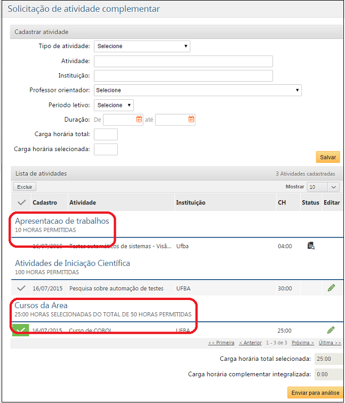Image resolution: width=345 pixels, height=403 pixels.
Task: Focus Carga horária total field
Action: [x=106, y=135]
